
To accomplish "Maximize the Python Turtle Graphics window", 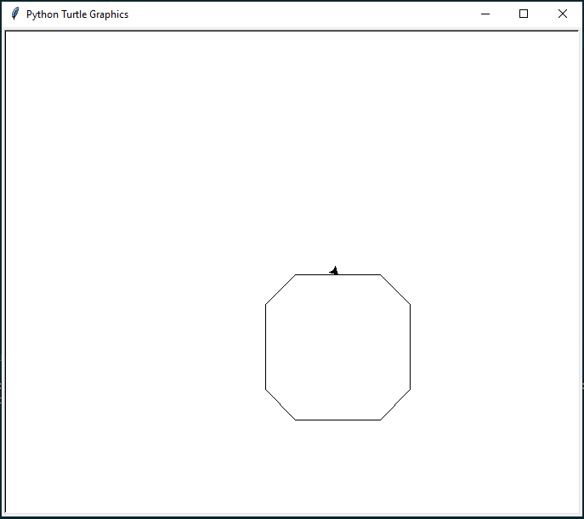I will 524,14.
